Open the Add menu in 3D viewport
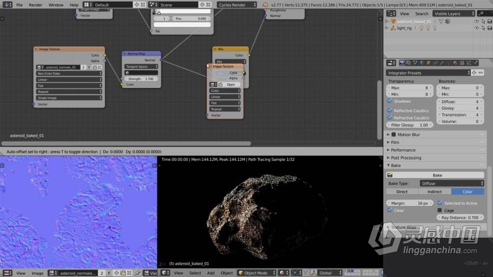Image resolution: width=493 pixels, height=277 pixels. (210, 273)
